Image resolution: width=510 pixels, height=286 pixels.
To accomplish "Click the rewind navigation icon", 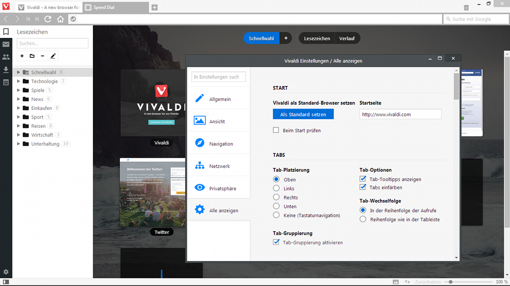I will [28, 19].
